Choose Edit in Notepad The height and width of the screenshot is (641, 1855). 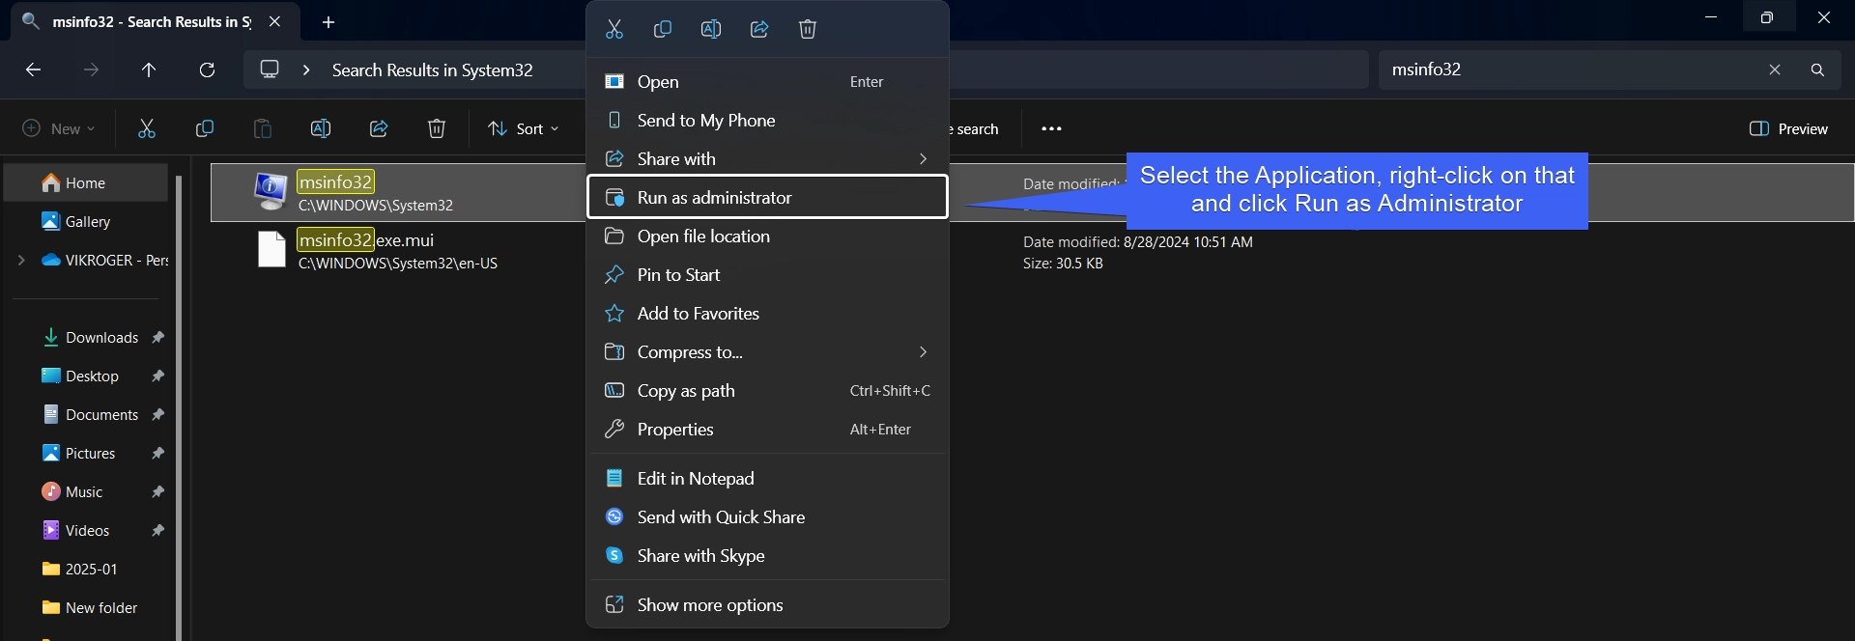(x=767, y=479)
